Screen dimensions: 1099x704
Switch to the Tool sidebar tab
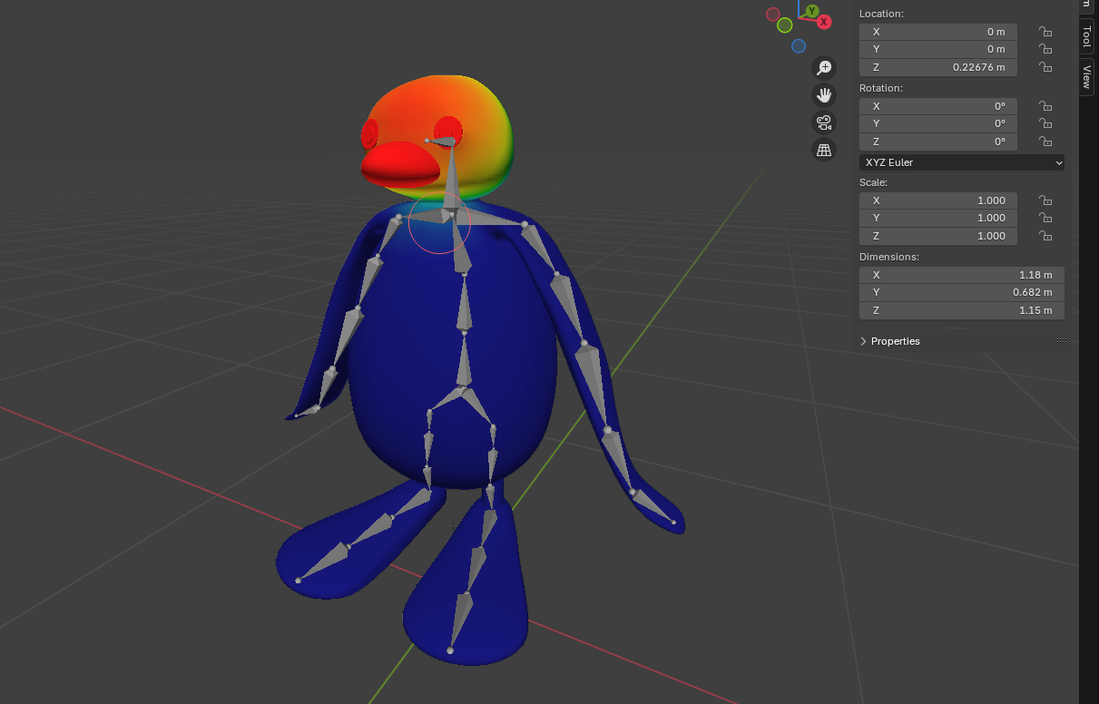tap(1086, 36)
